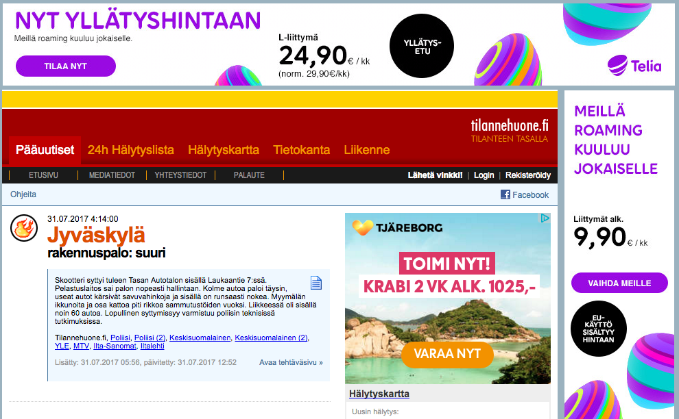Click the KRABI 2 VK ALK. 1025,- text
Image resolution: width=679 pixels, height=419 pixels.
[449, 286]
